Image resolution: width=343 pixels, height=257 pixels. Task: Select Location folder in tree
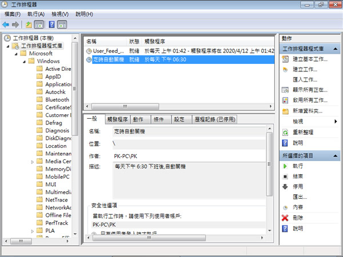[x=56, y=146]
